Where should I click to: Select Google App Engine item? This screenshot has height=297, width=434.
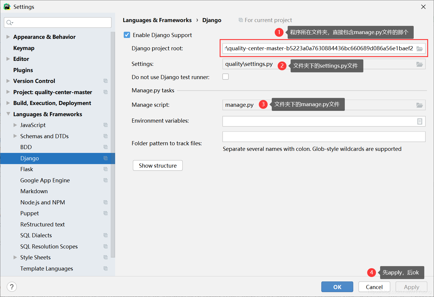coord(45,180)
